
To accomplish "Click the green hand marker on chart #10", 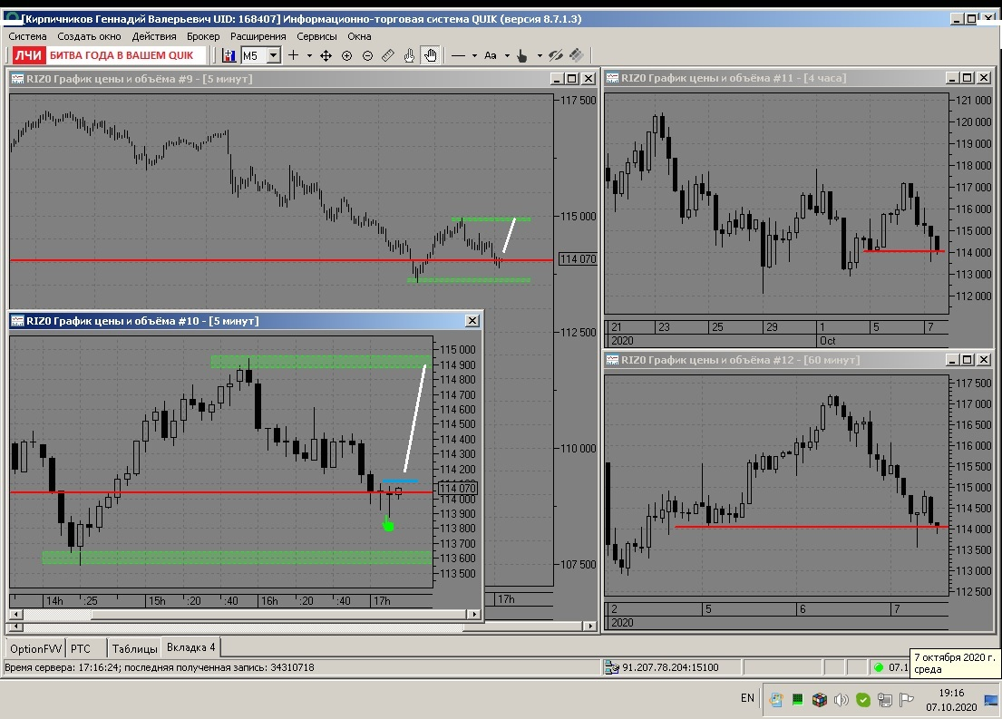I will pos(387,523).
